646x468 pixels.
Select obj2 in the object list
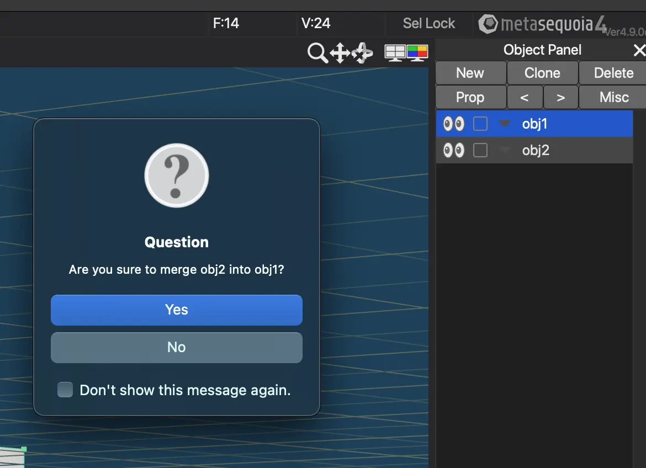(534, 150)
